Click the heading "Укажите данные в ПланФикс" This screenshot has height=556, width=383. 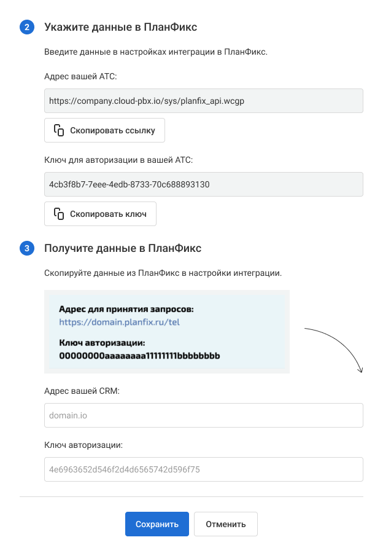pos(120,27)
